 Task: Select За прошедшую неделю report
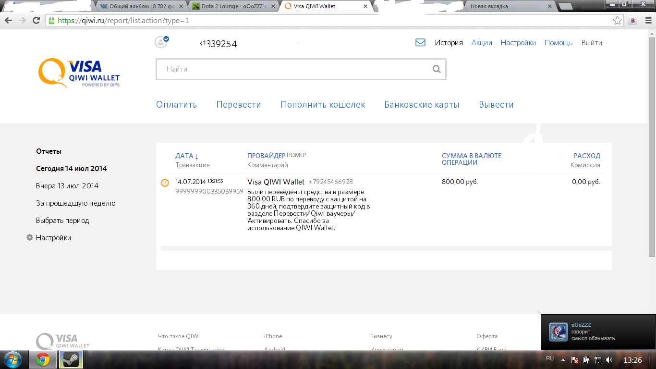pyautogui.click(x=76, y=203)
